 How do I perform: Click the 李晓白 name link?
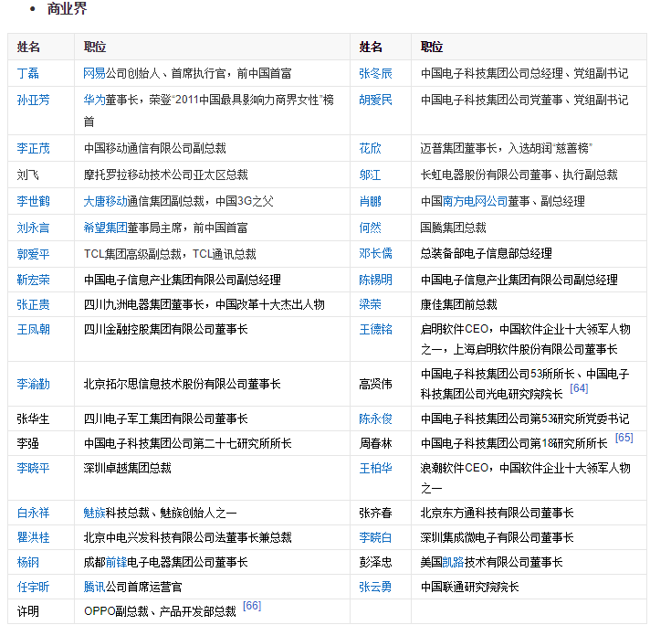tap(375, 538)
